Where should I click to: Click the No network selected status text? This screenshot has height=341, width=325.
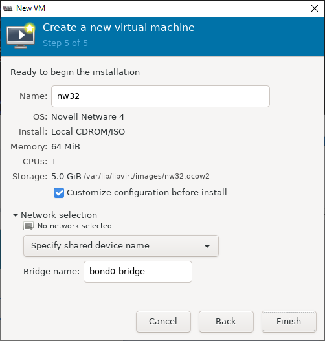coord(74,226)
